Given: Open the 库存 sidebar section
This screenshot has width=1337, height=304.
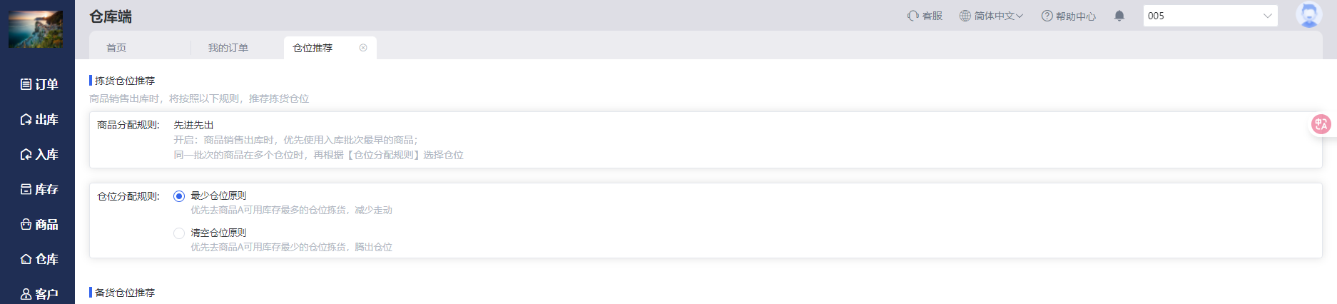Looking at the screenshot, I should tap(39, 189).
